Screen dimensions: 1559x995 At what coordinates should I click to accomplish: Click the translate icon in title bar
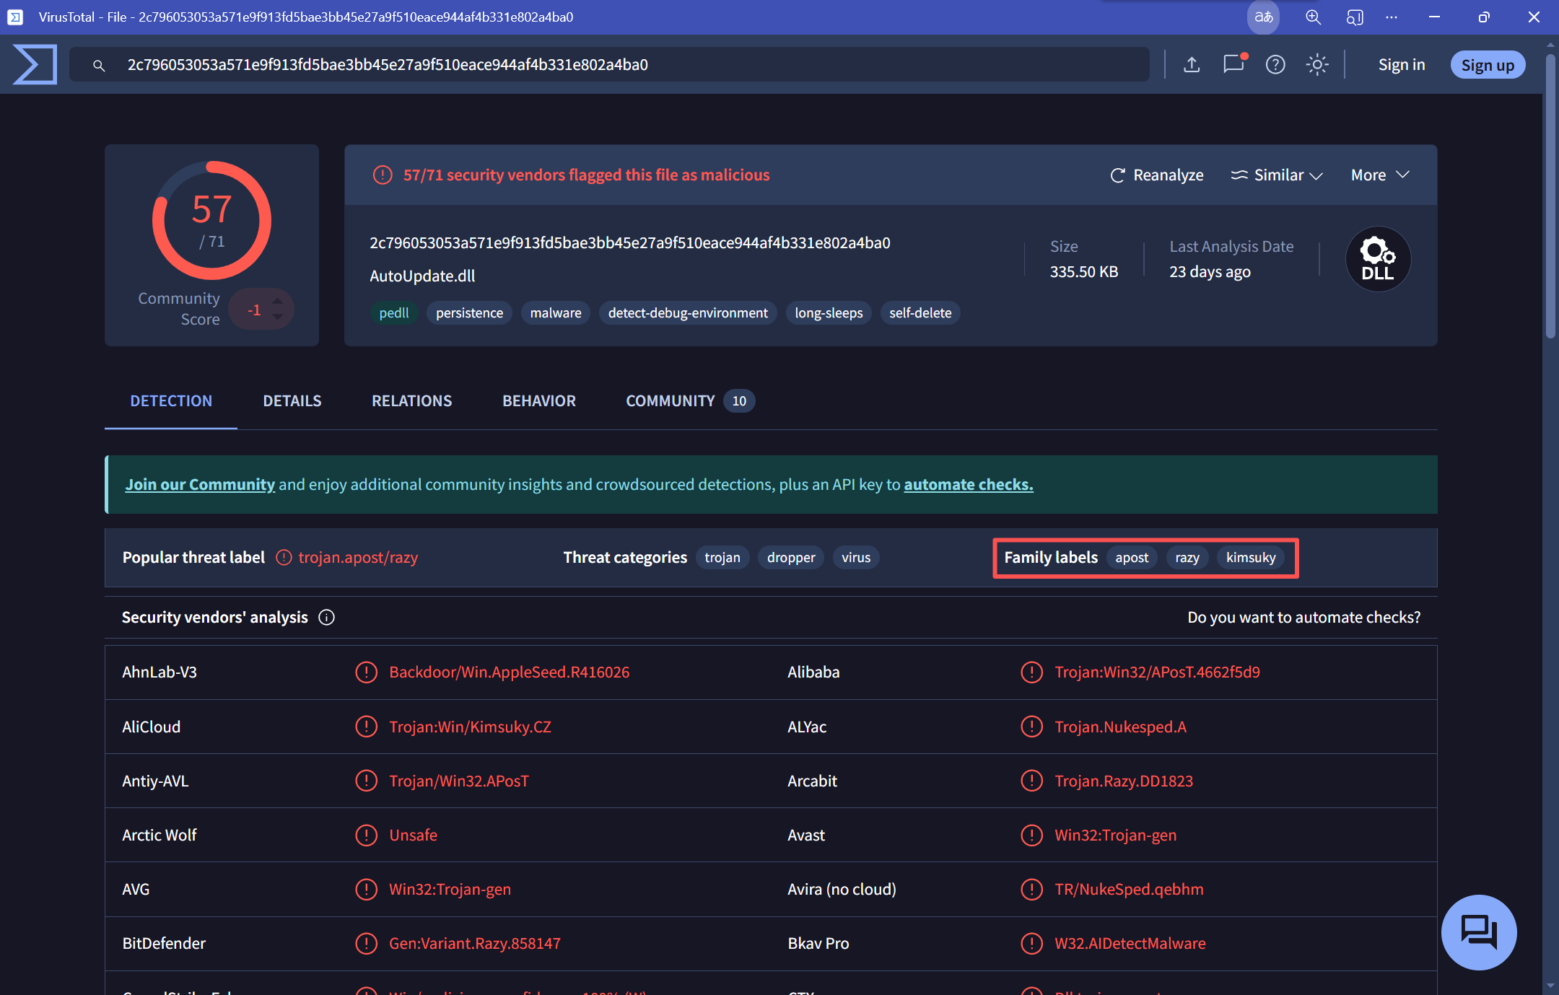(1263, 17)
